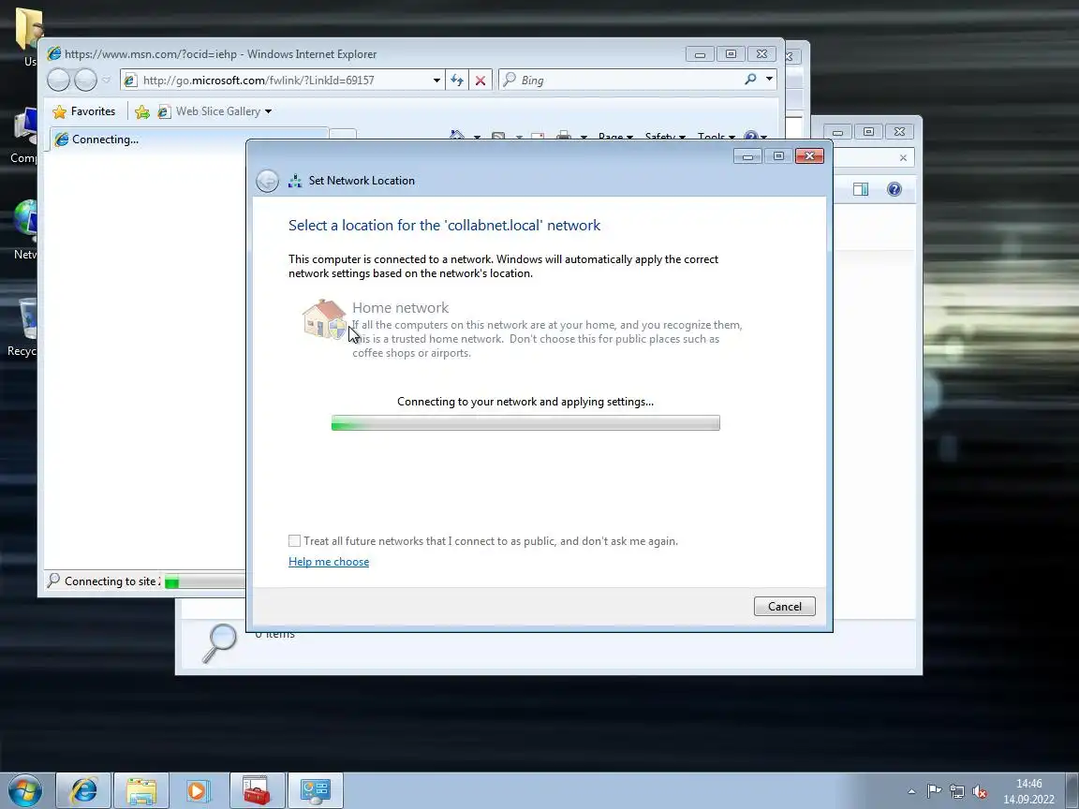Screen dimensions: 1079x809
Task: Click network status tray icon
Action: click(956, 791)
